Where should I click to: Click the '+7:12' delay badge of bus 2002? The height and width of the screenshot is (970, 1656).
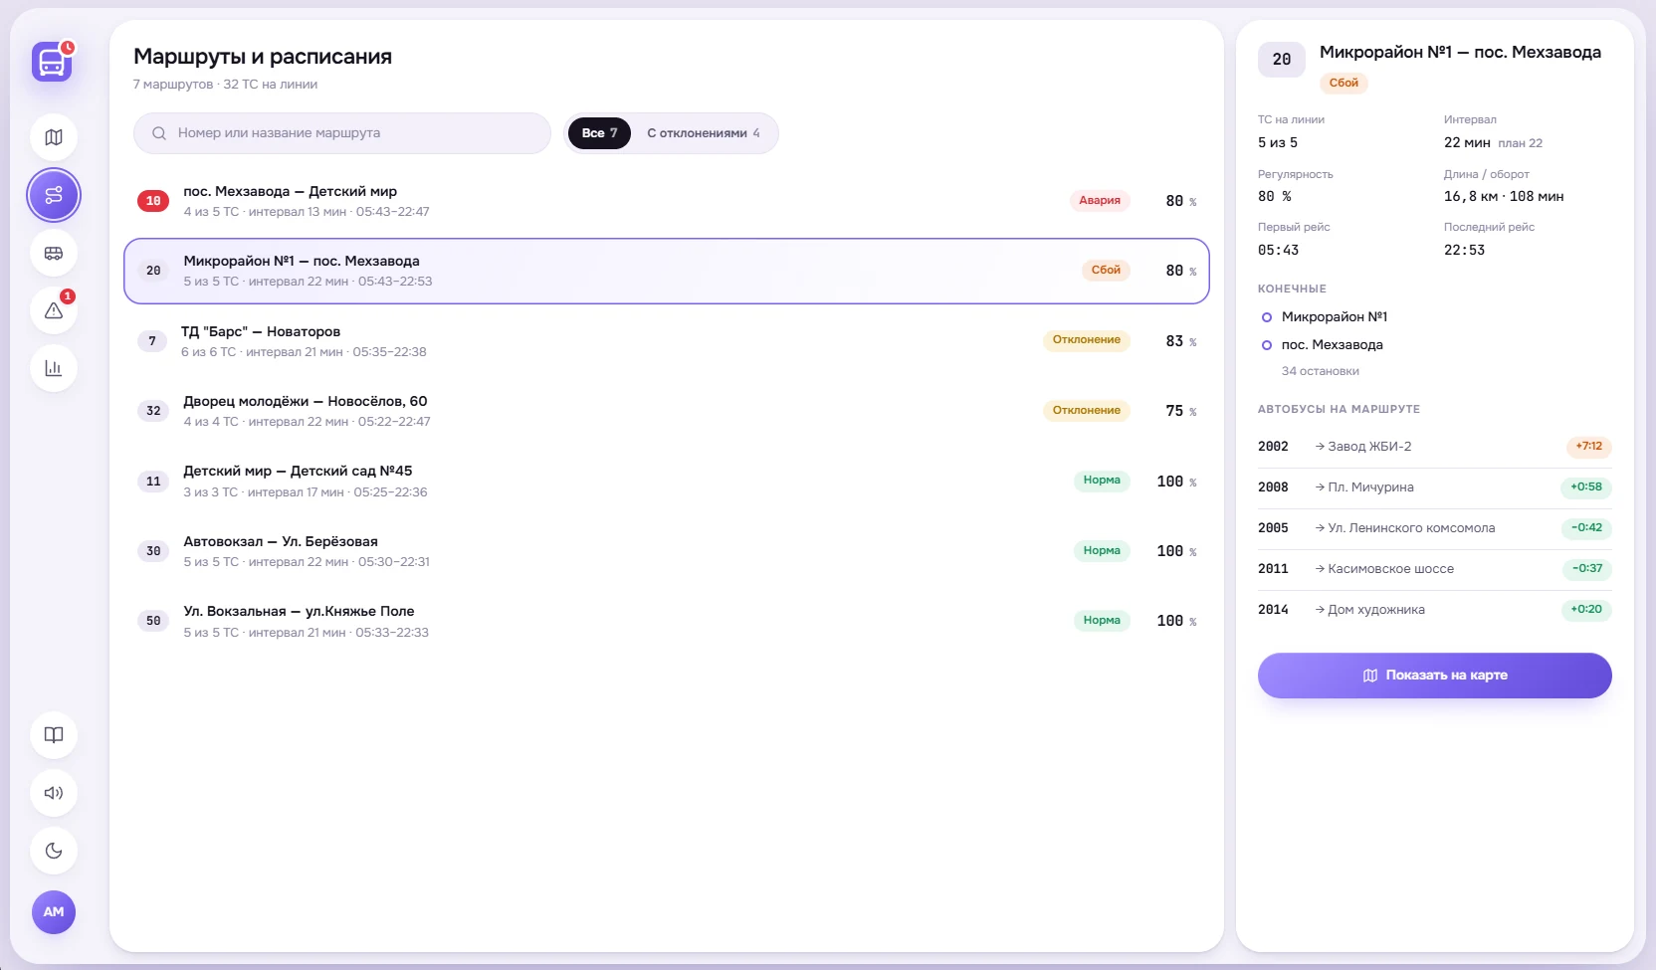pyautogui.click(x=1589, y=447)
